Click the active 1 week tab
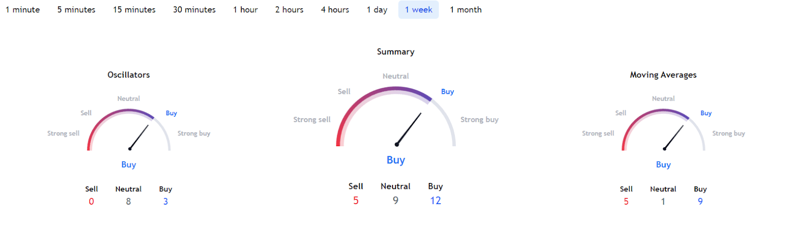The image size is (786, 237). 419,10
